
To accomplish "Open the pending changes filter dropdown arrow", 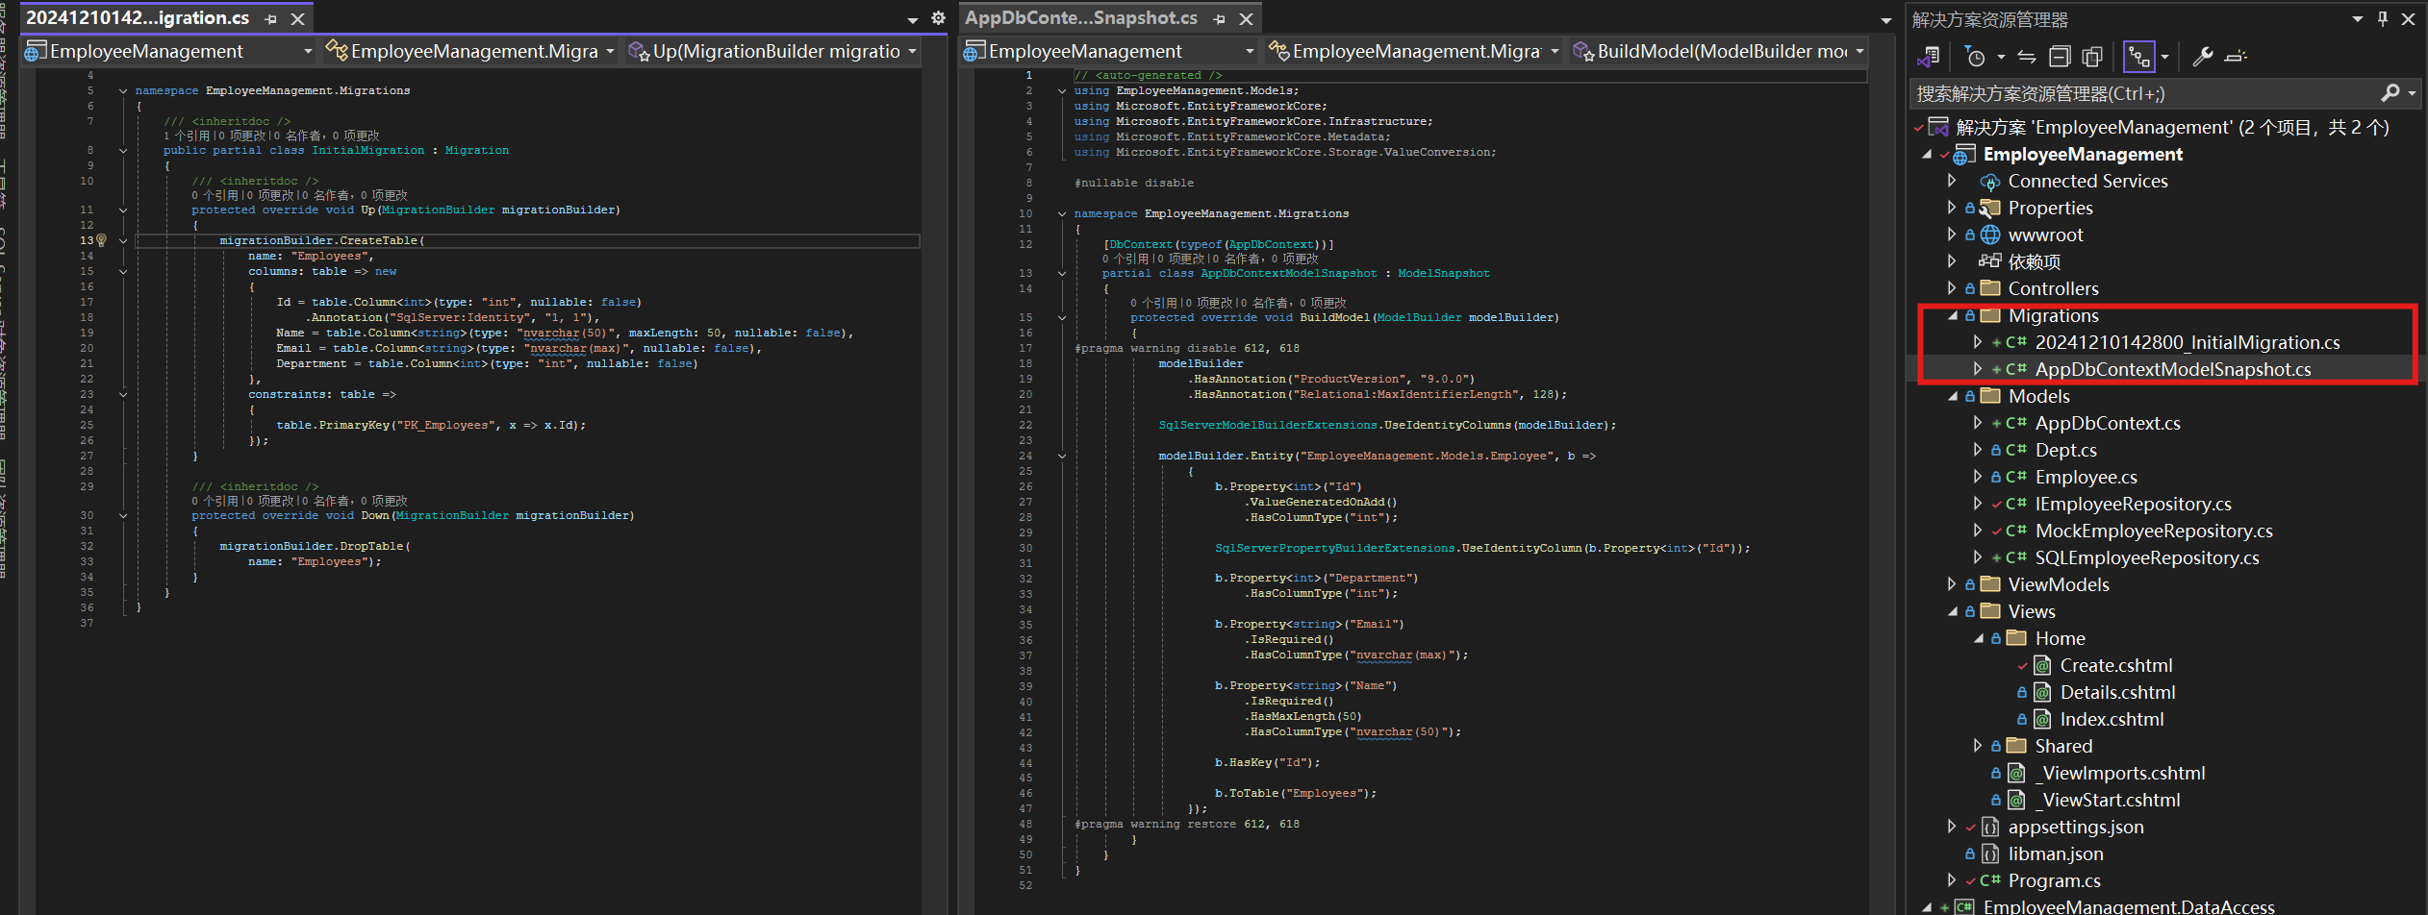I will coord(2001,57).
